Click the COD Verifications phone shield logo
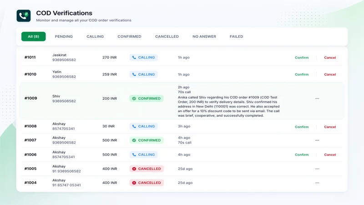This screenshot has width=364, height=205. [24, 16]
